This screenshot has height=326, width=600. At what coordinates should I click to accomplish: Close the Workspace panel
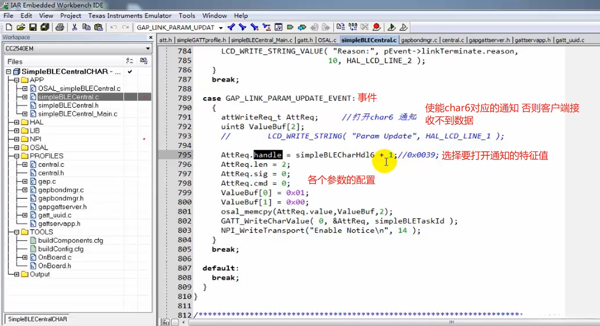[x=151, y=37]
